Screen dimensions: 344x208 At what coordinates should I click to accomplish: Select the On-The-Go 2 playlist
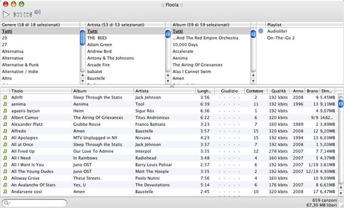281,38
